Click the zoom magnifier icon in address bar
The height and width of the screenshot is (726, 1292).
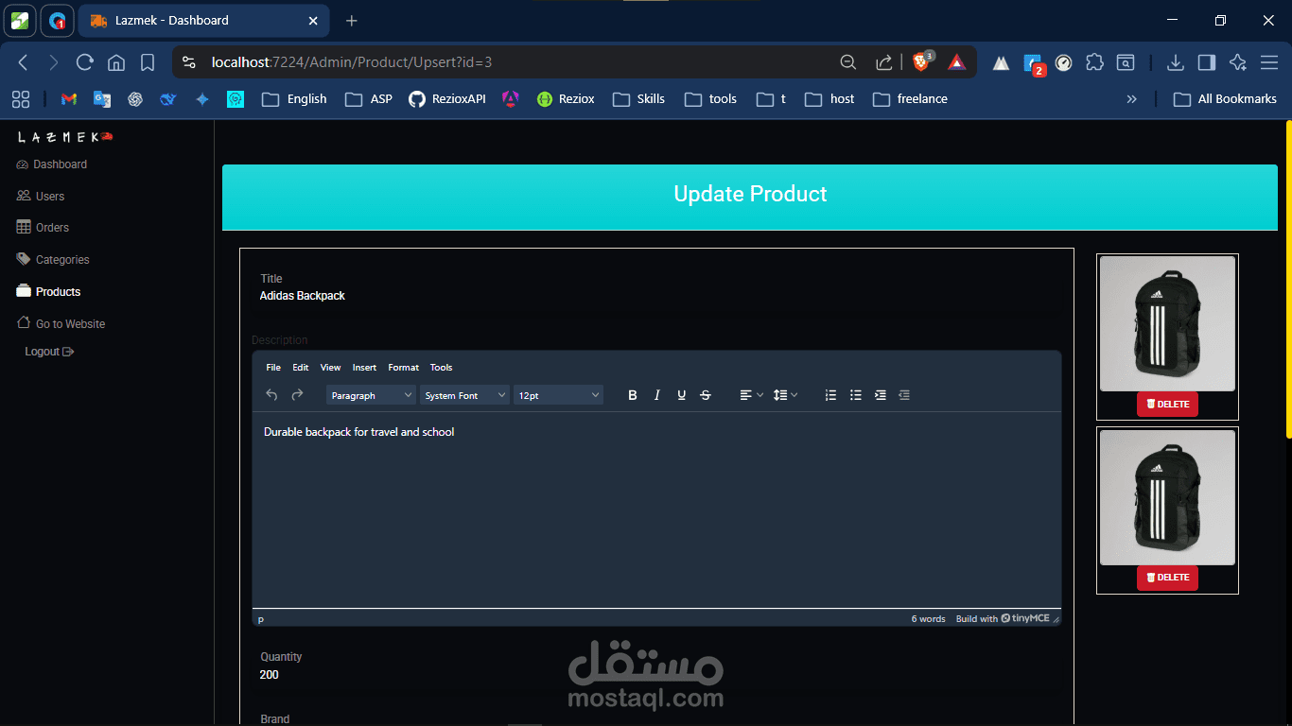click(848, 62)
